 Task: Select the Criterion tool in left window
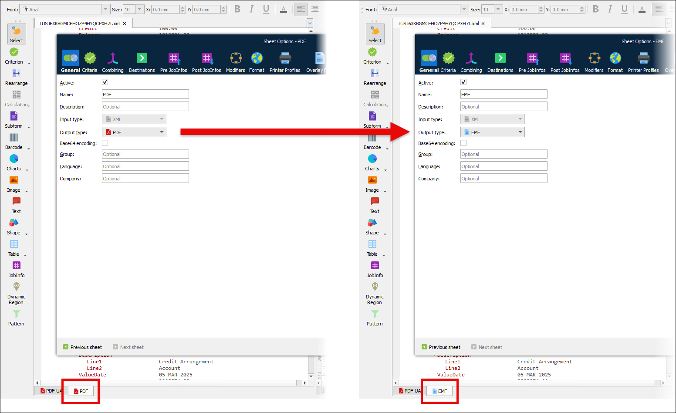pos(14,56)
